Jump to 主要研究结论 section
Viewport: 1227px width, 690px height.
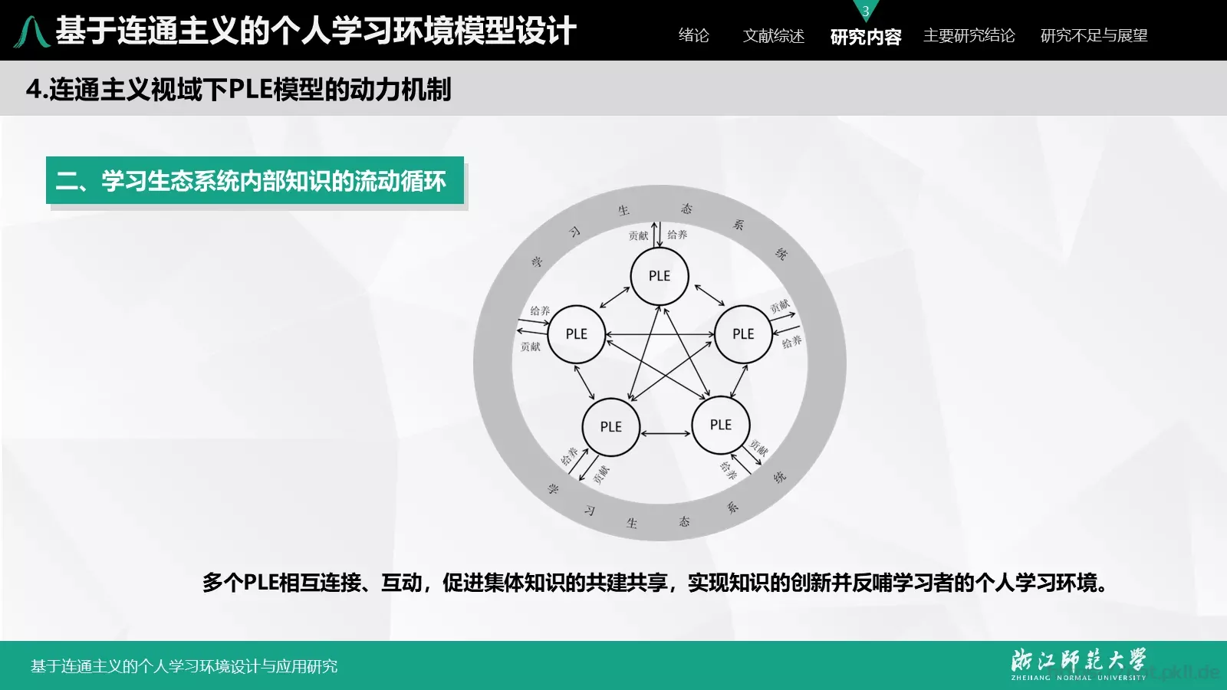click(969, 35)
